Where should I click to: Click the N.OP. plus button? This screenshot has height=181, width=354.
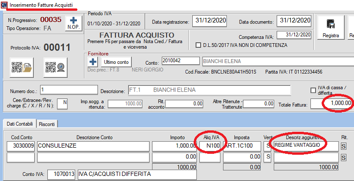click(x=73, y=23)
